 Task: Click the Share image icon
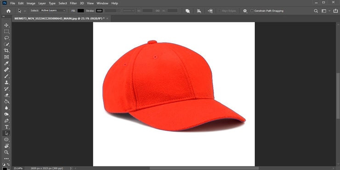pyautogui.click(x=335, y=11)
